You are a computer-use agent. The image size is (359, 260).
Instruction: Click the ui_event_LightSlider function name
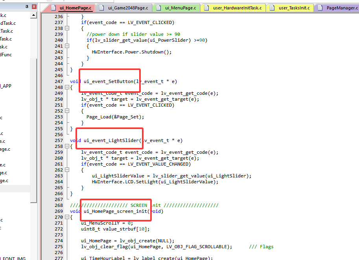[111, 140]
